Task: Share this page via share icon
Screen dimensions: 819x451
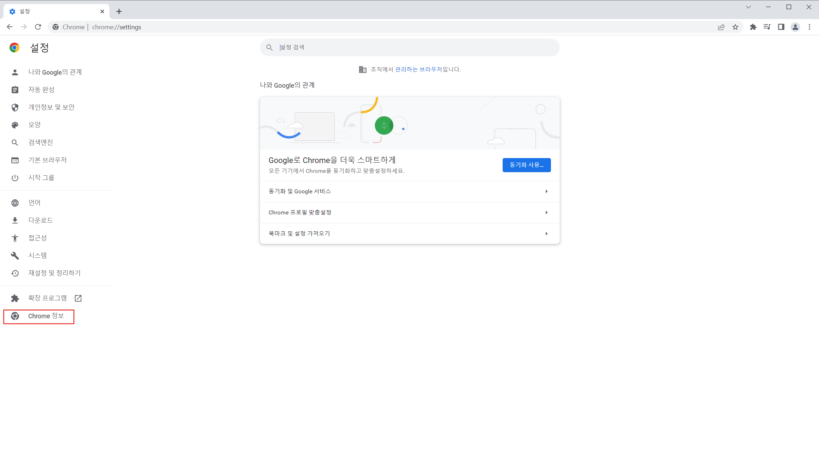Action: [x=721, y=27]
